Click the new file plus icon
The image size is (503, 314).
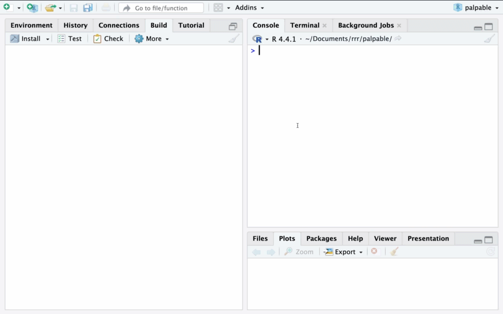[x=7, y=7]
